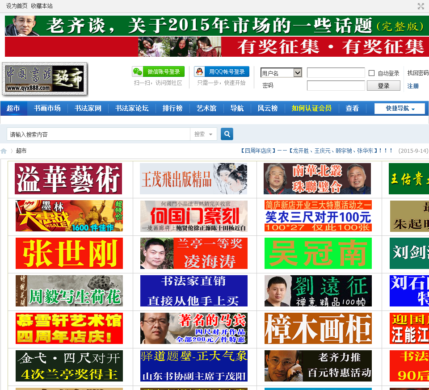
Task: Open the 周毅写生荷花 banner
Action: (x=69, y=291)
